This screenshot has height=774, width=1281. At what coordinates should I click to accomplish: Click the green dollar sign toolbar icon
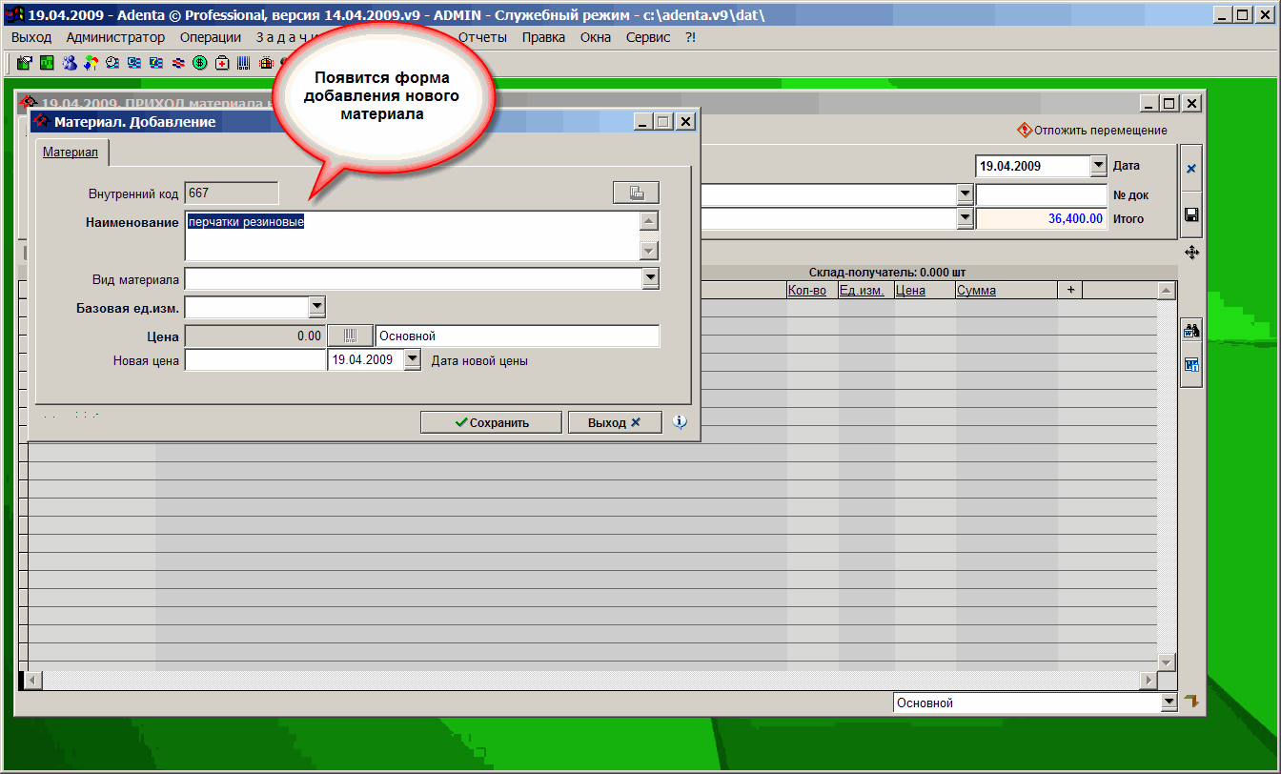point(200,64)
